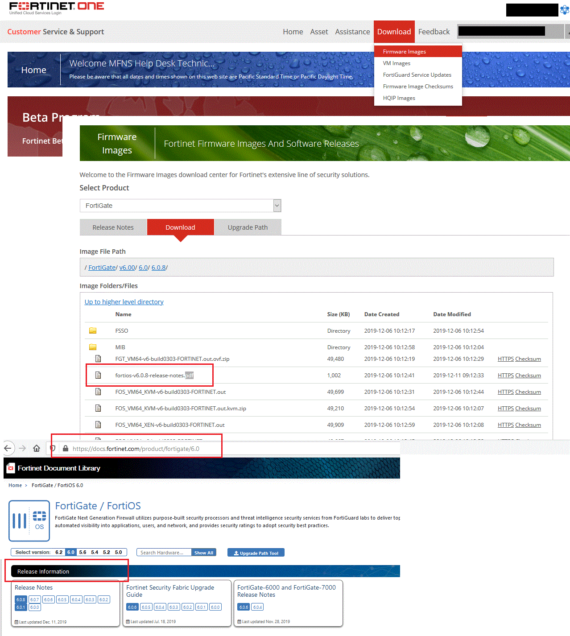Click the browser address bar URL
The height and width of the screenshot is (636, 570).
(136, 449)
